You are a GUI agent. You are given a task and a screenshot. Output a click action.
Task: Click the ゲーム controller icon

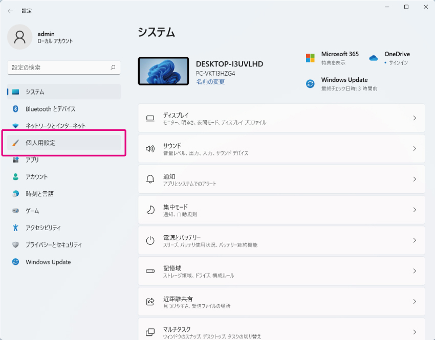pyautogui.click(x=15, y=211)
